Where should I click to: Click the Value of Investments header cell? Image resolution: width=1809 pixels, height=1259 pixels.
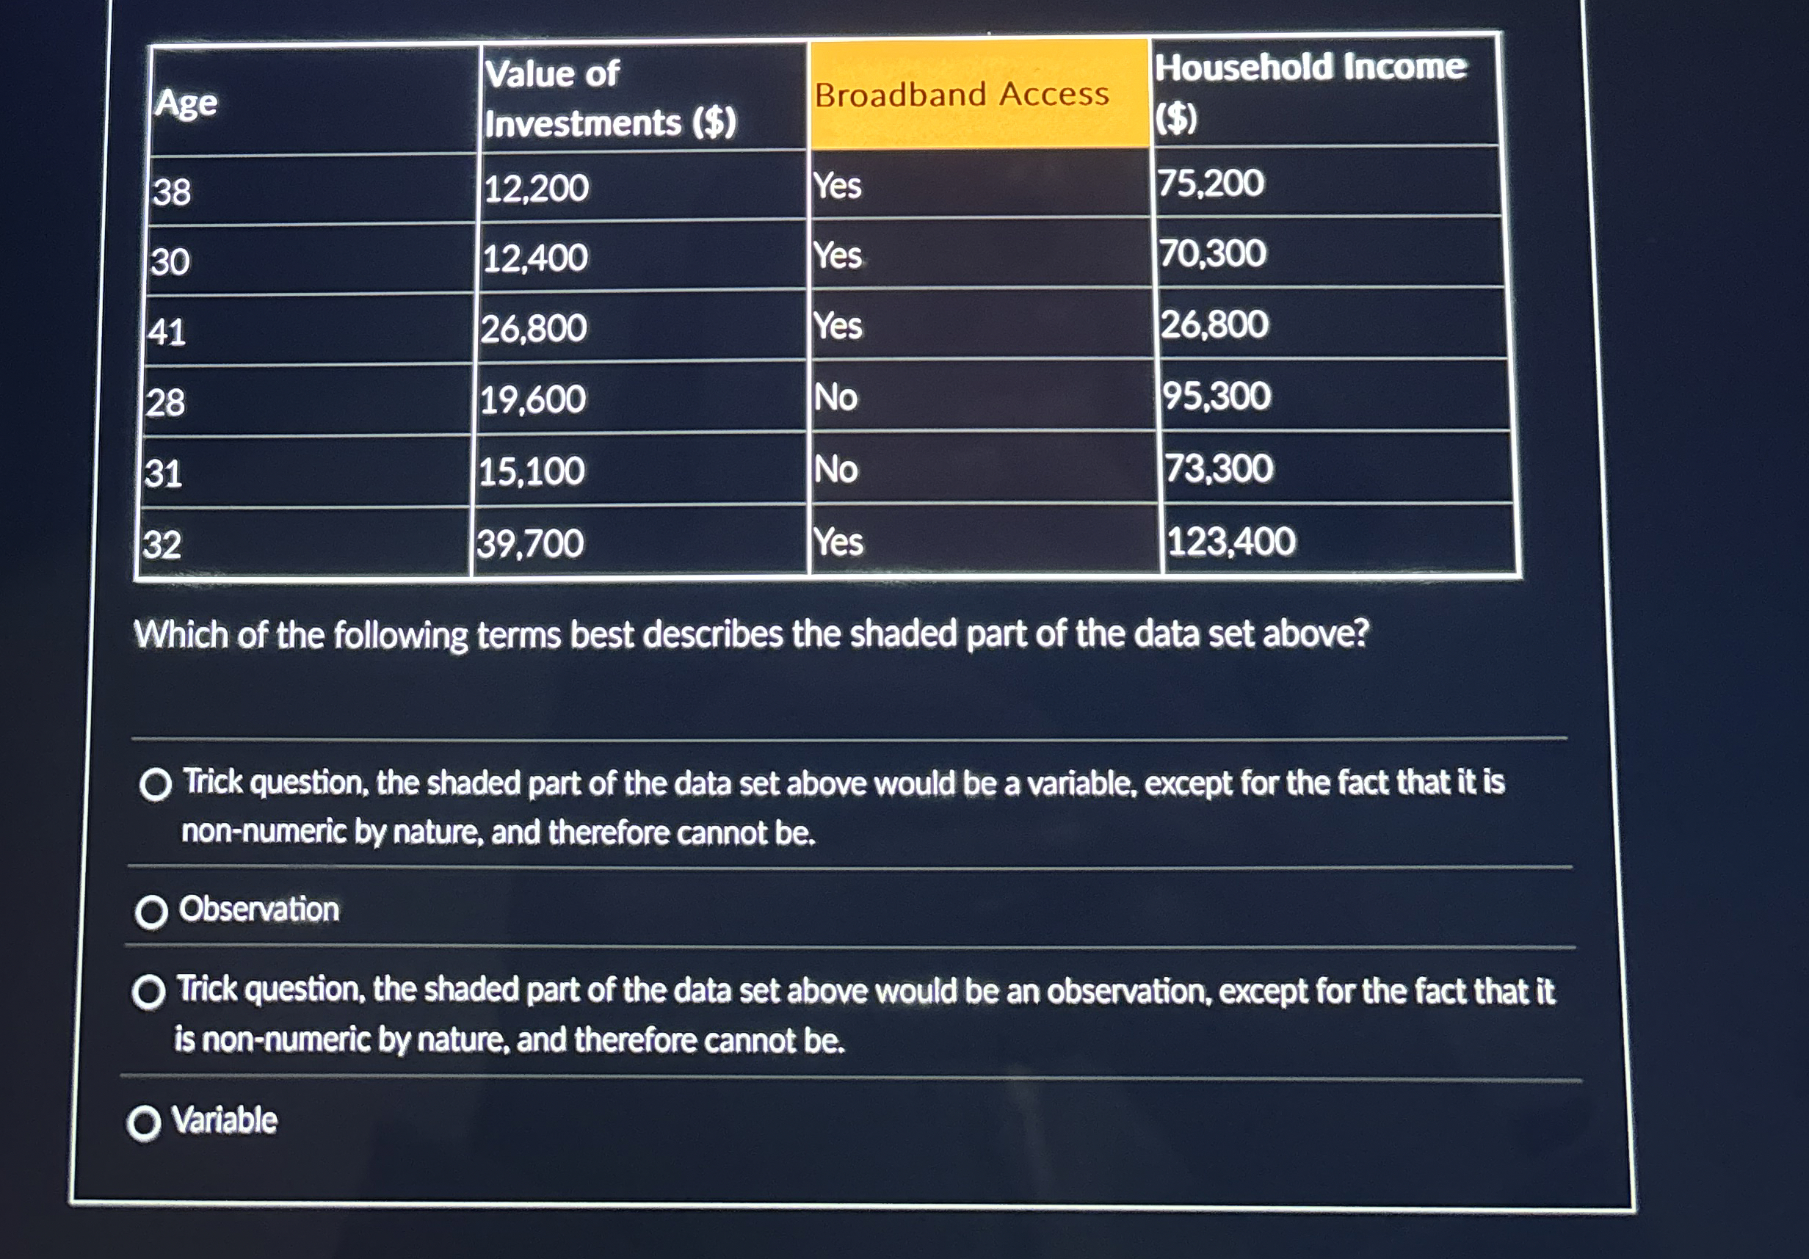(644, 97)
